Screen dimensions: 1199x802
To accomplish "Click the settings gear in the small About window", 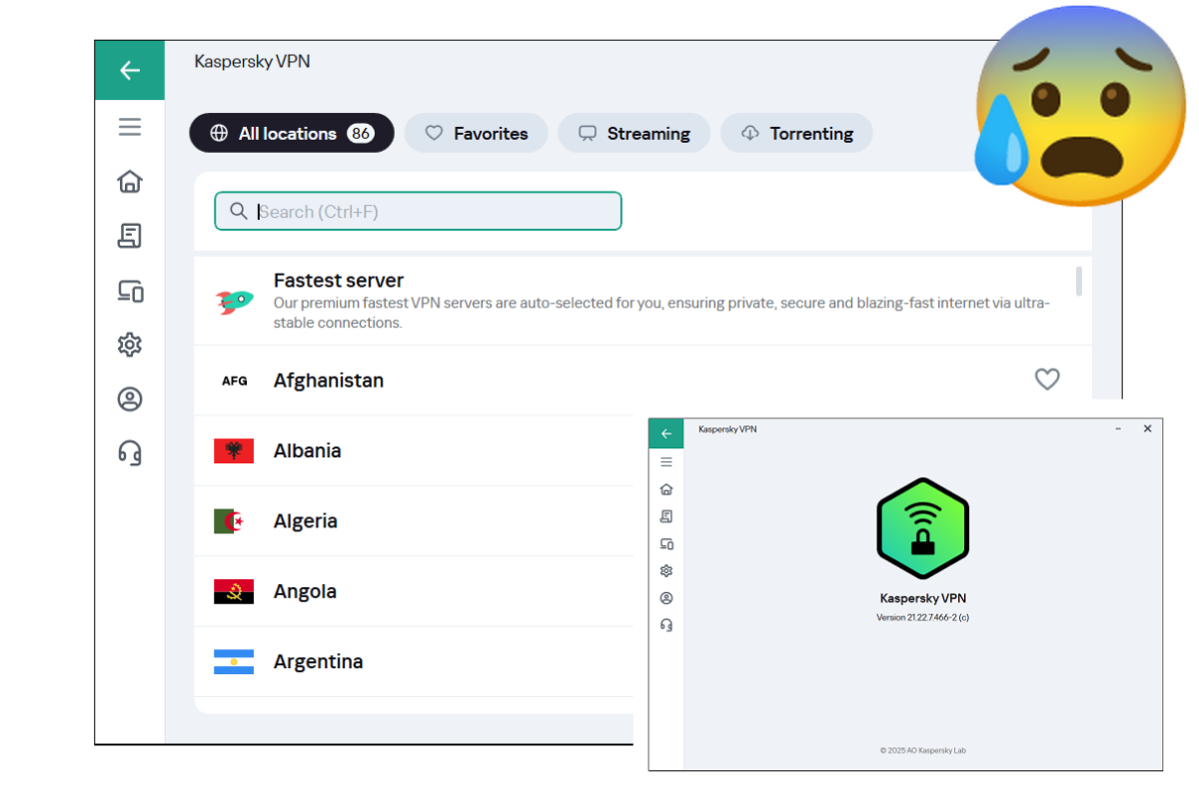I will 666,571.
